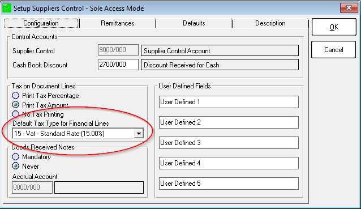Edit the User Defined 1 field
The height and width of the screenshot is (209, 361).
229,102
